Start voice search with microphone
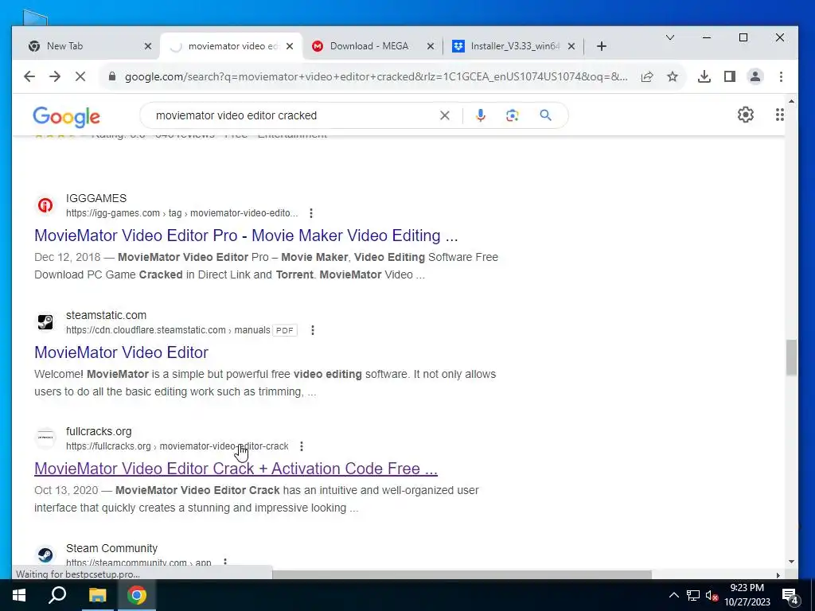 coord(480,115)
